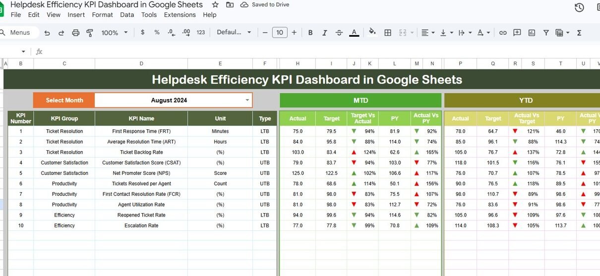Toggle italic formatting

click(325, 33)
